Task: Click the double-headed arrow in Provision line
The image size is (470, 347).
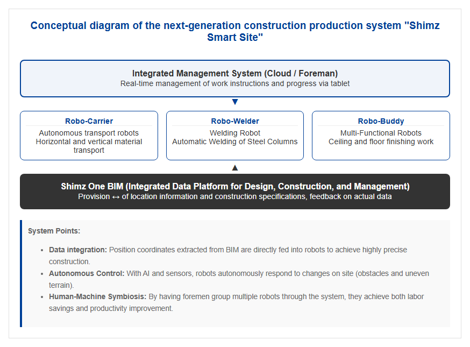Action: [116, 197]
